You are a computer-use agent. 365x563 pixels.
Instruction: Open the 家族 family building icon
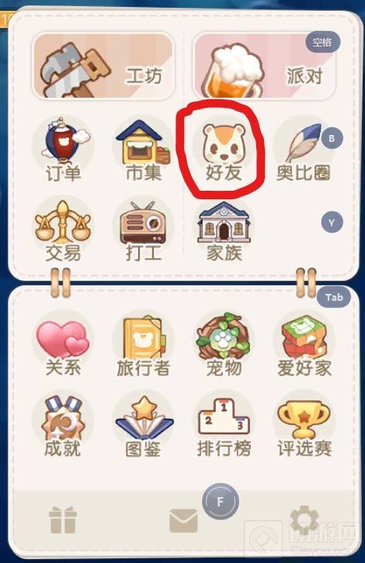[224, 230]
